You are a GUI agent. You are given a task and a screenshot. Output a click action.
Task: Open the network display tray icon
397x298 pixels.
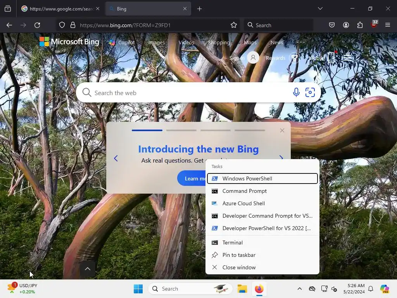[324, 289]
